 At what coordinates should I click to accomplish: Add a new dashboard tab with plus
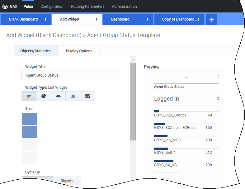[212, 19]
